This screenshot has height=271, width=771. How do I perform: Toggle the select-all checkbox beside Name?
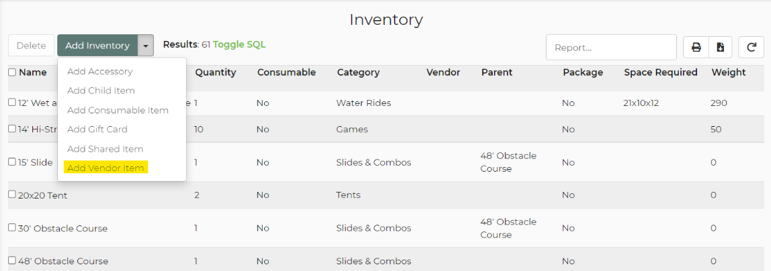pos(12,72)
